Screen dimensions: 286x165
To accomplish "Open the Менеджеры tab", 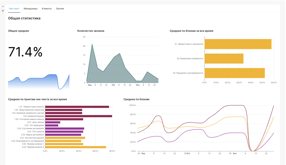I will coord(31,9).
